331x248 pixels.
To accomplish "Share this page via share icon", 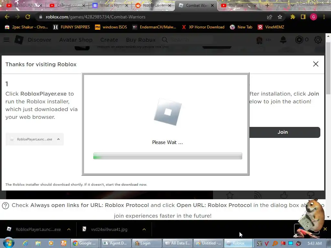I will coord(270,17).
